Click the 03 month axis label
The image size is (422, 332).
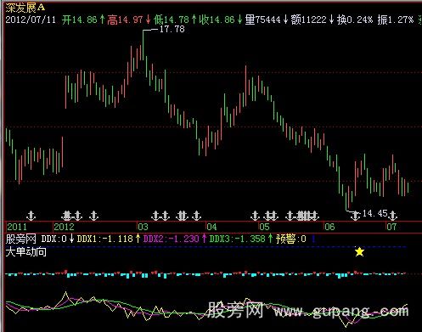click(143, 227)
